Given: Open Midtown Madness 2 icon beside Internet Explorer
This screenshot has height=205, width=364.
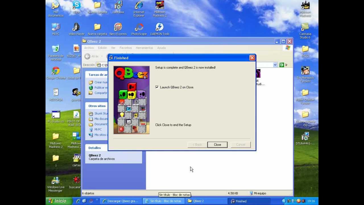Looking at the screenshot, I should [160, 9].
